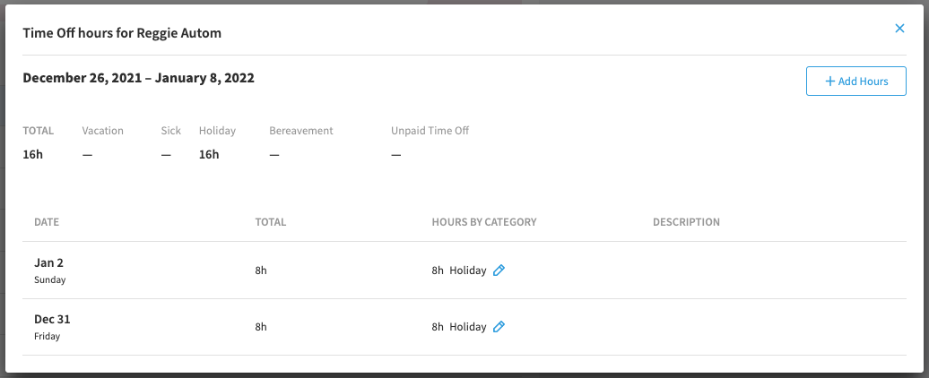This screenshot has width=929, height=378.
Task: Click the DESCRIPTION column header
Action: coord(686,222)
